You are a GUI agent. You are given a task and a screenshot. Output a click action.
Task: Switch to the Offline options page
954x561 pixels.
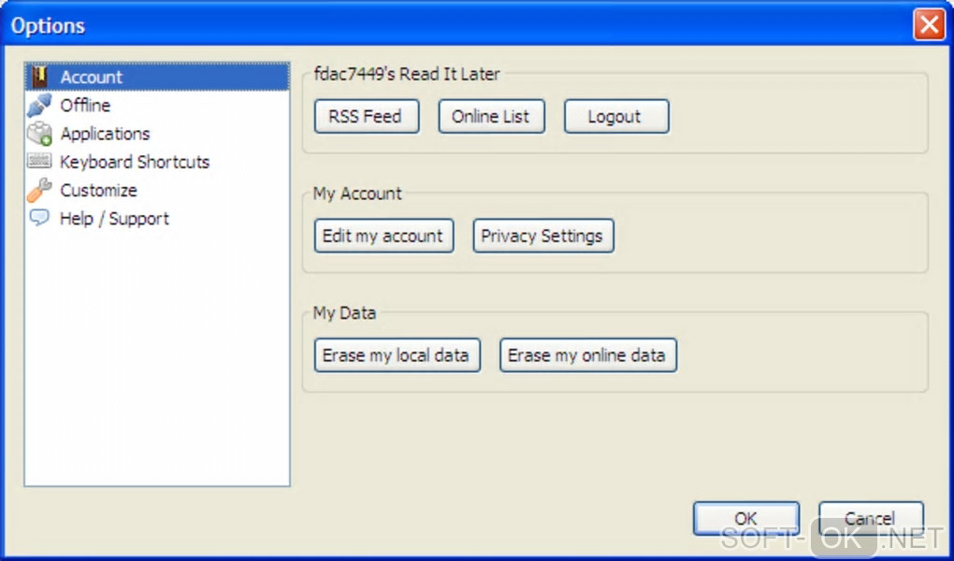[85, 106]
